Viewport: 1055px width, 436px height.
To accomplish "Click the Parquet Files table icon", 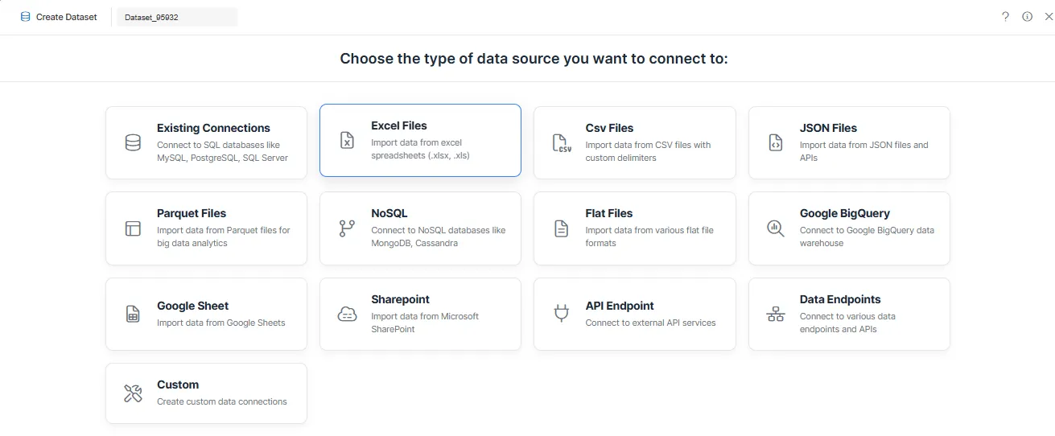I will [133, 228].
